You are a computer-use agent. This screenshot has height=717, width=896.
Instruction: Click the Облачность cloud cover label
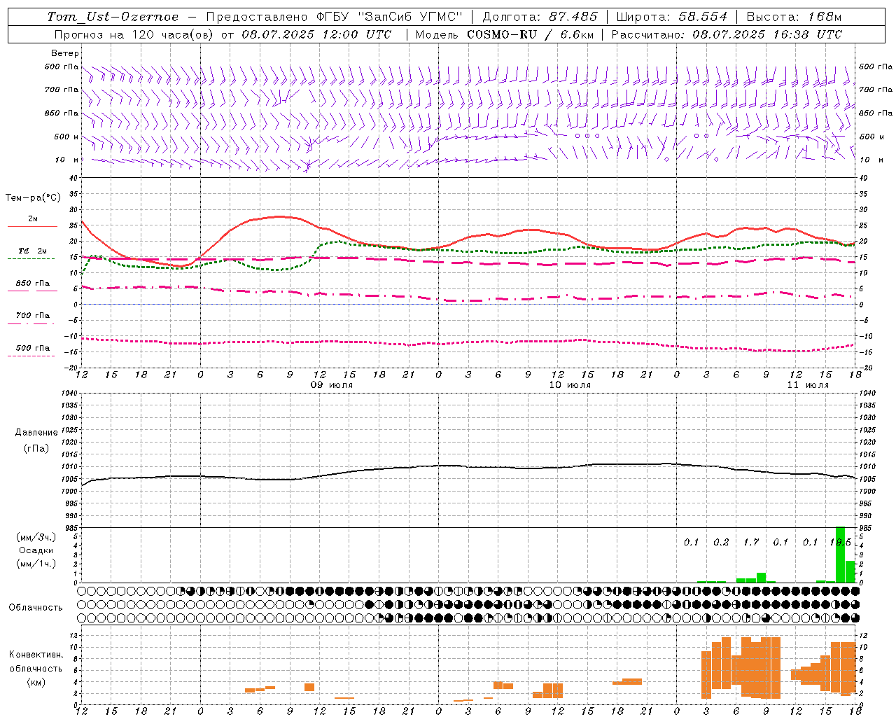click(36, 608)
